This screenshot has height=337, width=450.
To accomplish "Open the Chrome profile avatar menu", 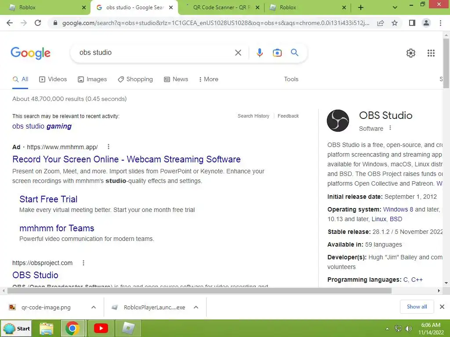I will [x=426, y=23].
